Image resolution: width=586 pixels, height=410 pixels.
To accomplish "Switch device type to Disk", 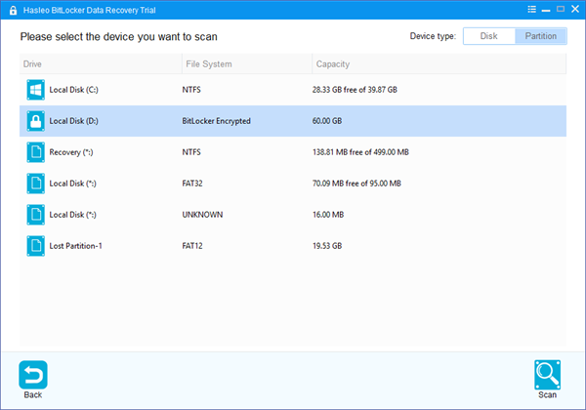I will tap(488, 36).
